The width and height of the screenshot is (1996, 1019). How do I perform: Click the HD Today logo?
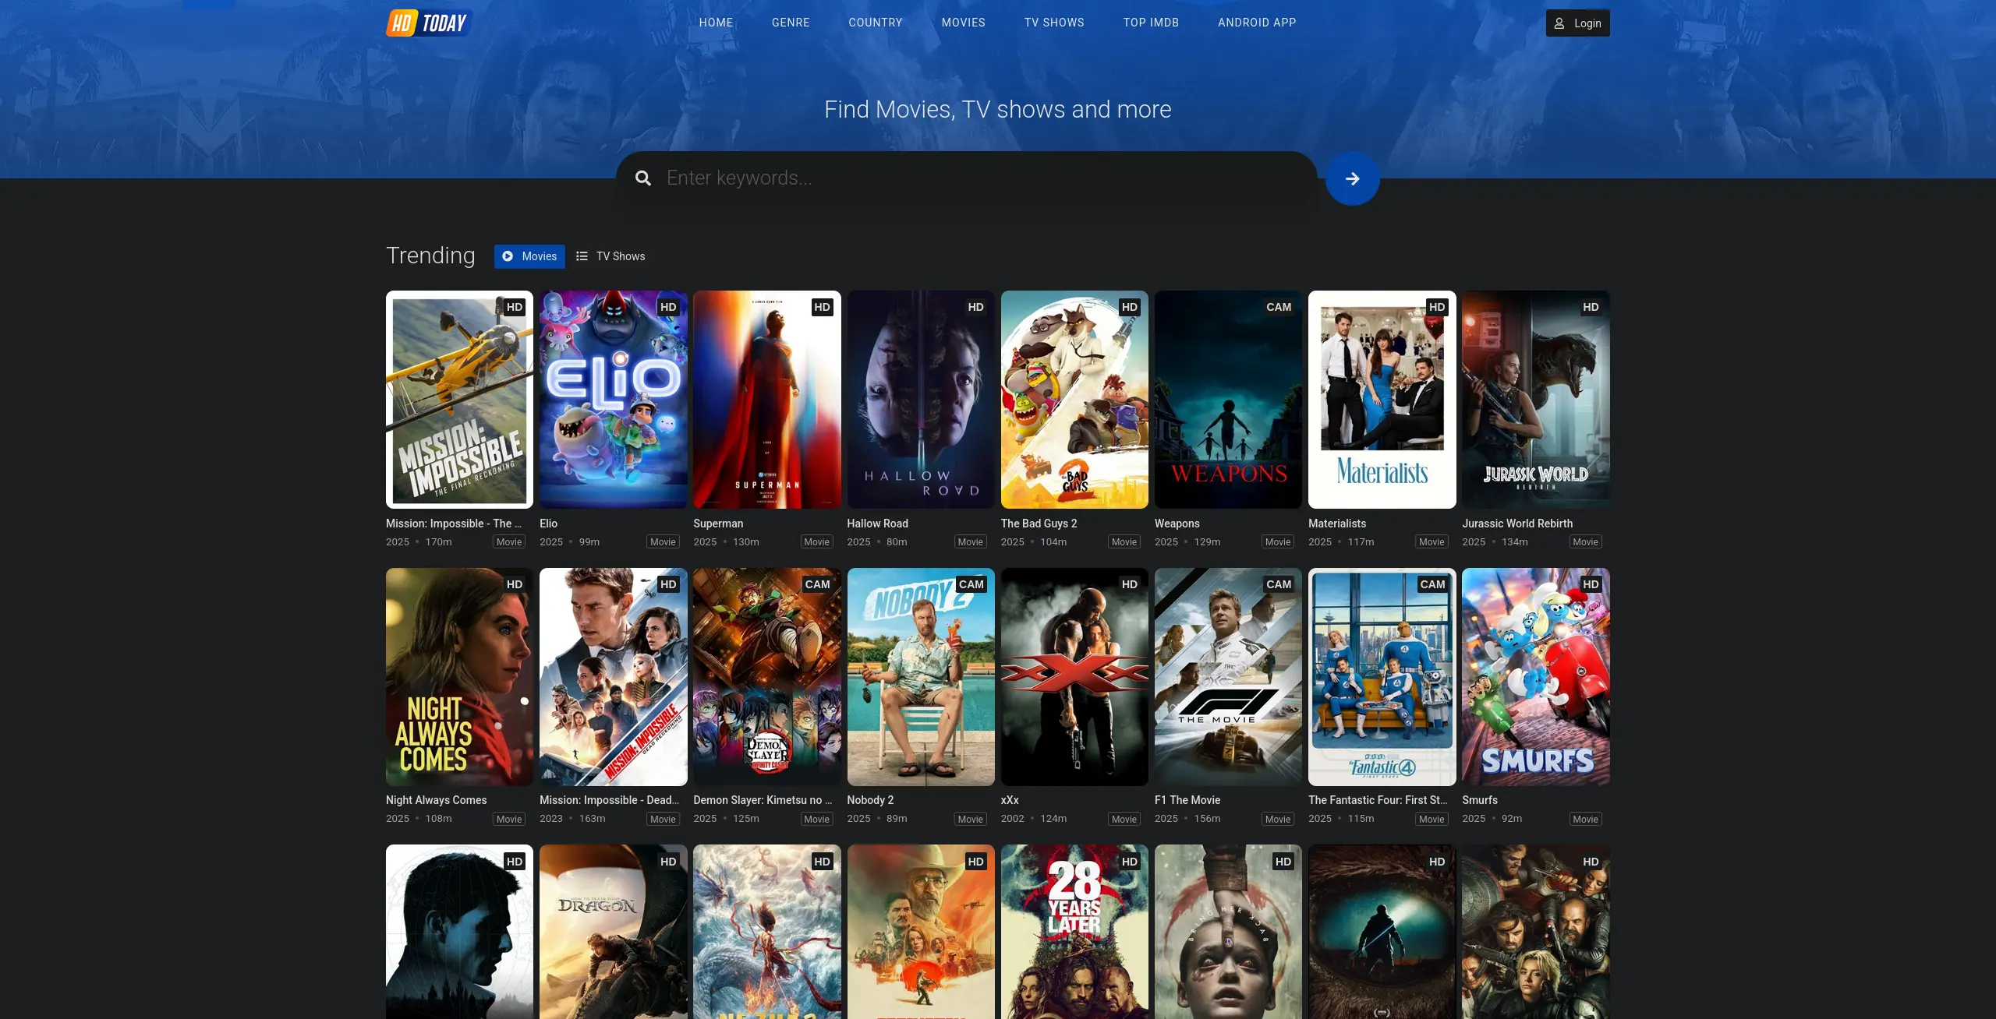coord(429,23)
